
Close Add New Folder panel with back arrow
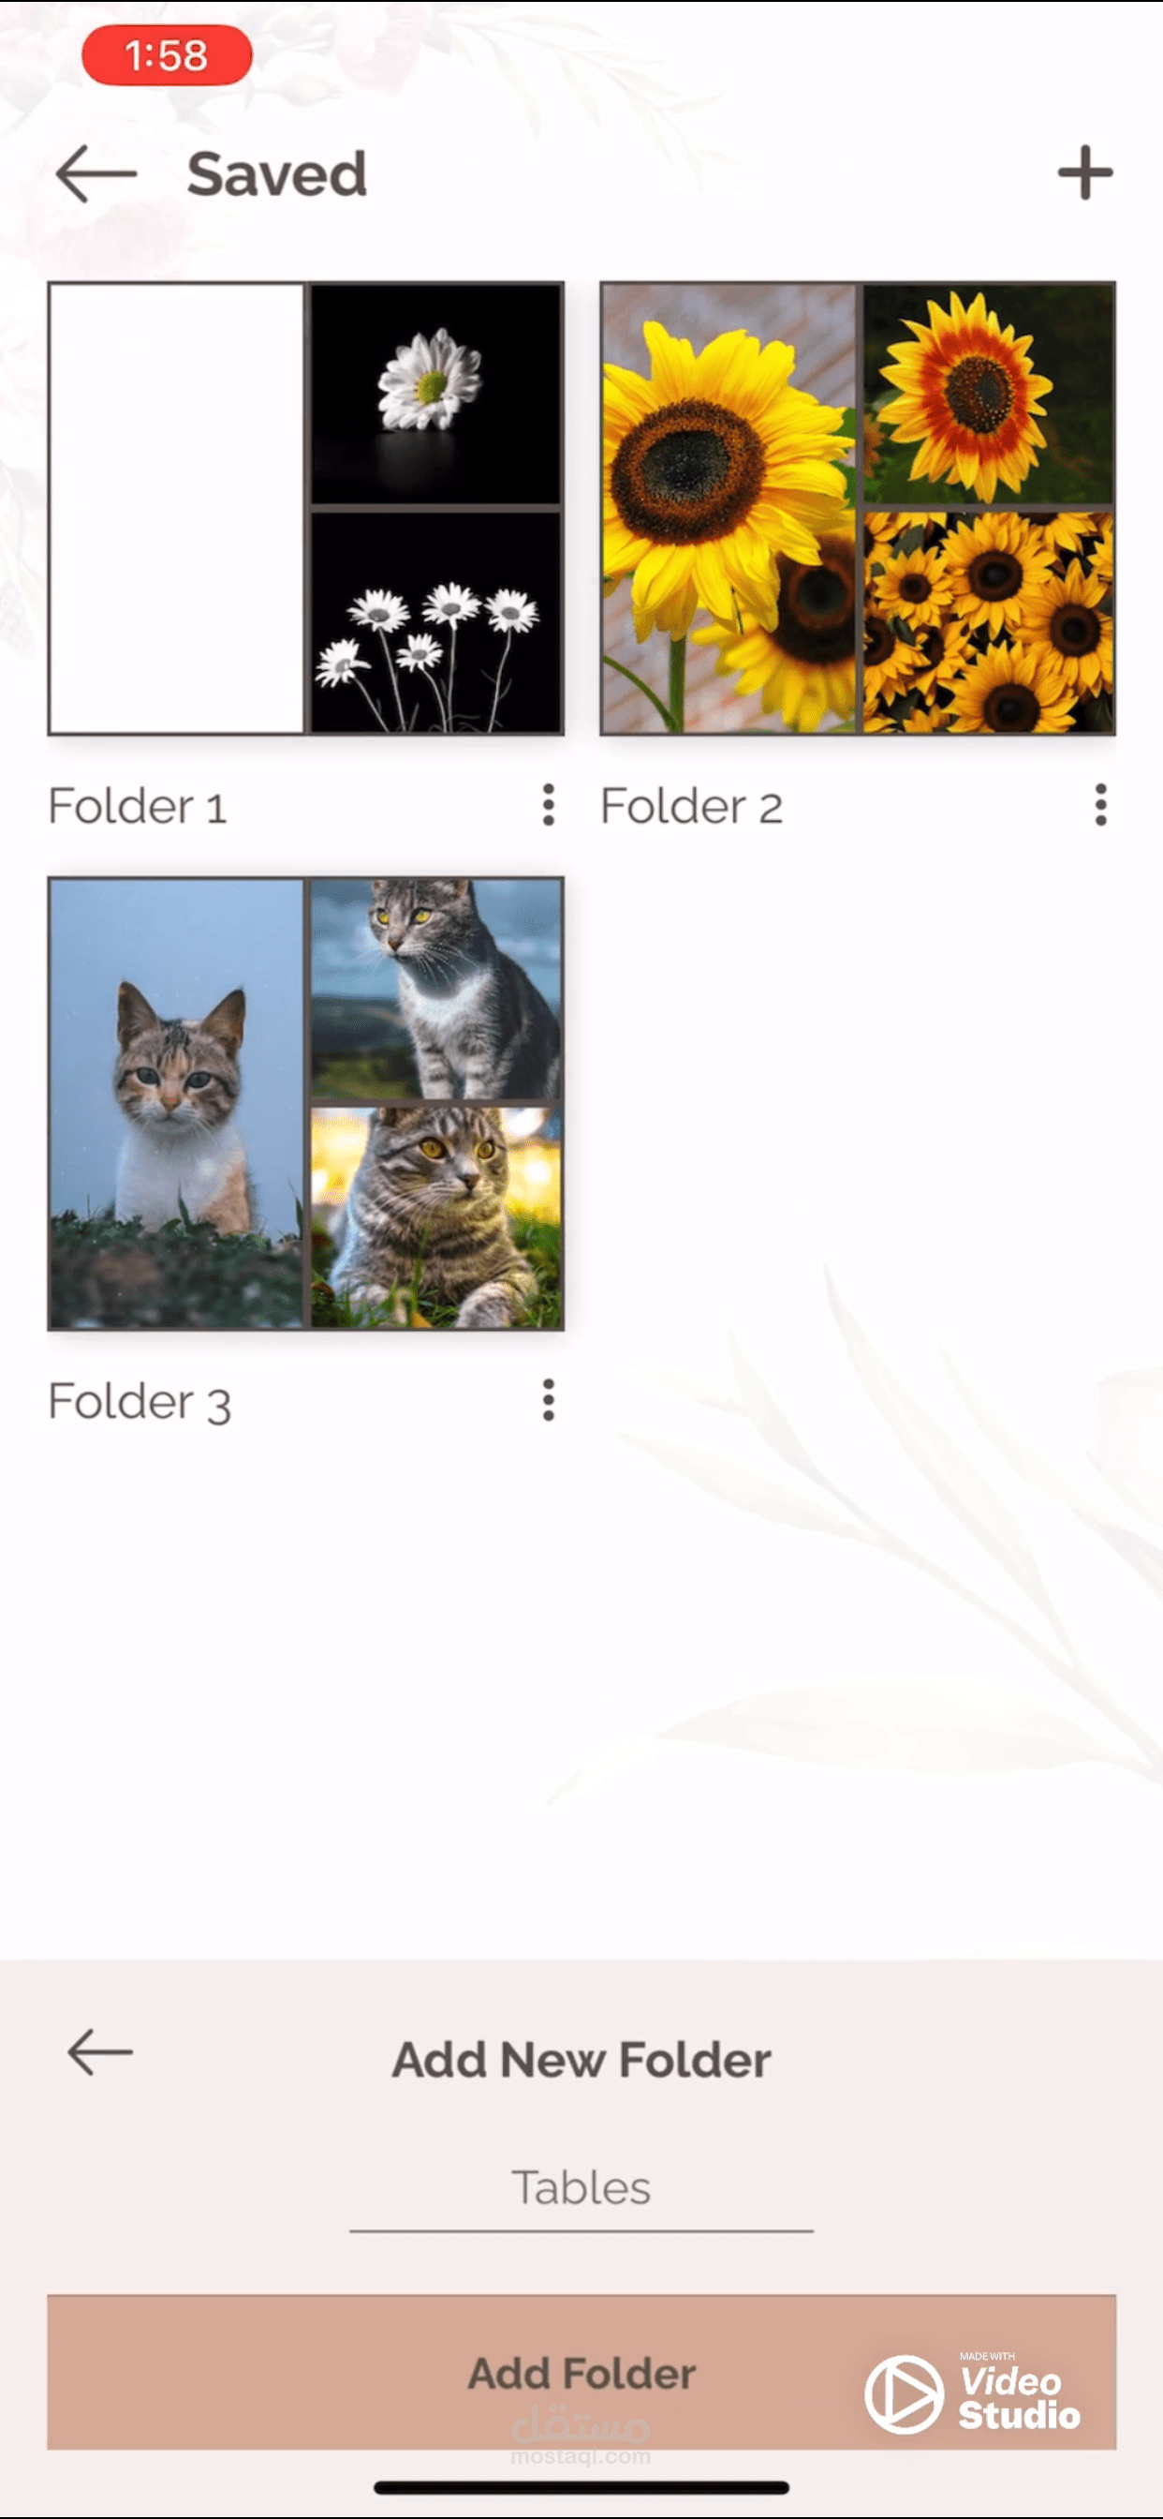click(x=99, y=2051)
